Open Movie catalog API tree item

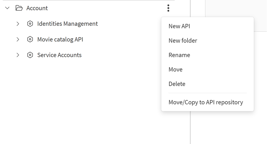(60, 39)
